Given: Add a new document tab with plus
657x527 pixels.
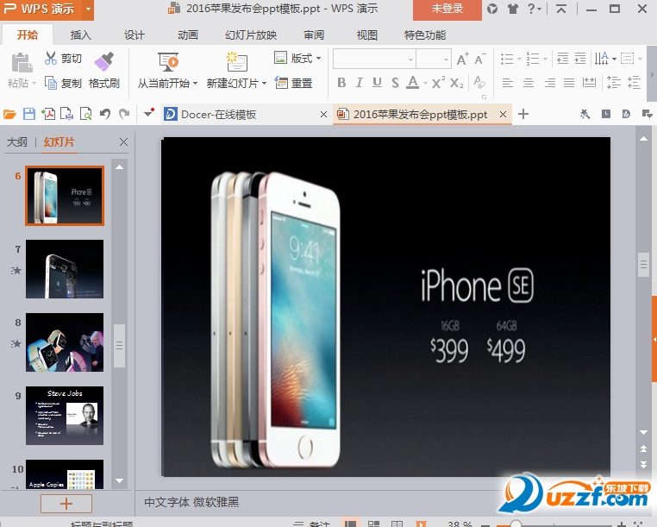Looking at the screenshot, I should [523, 114].
